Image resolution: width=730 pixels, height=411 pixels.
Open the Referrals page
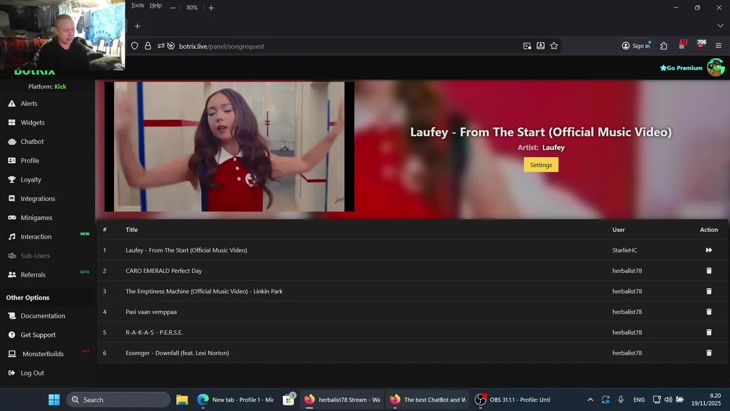click(x=33, y=275)
